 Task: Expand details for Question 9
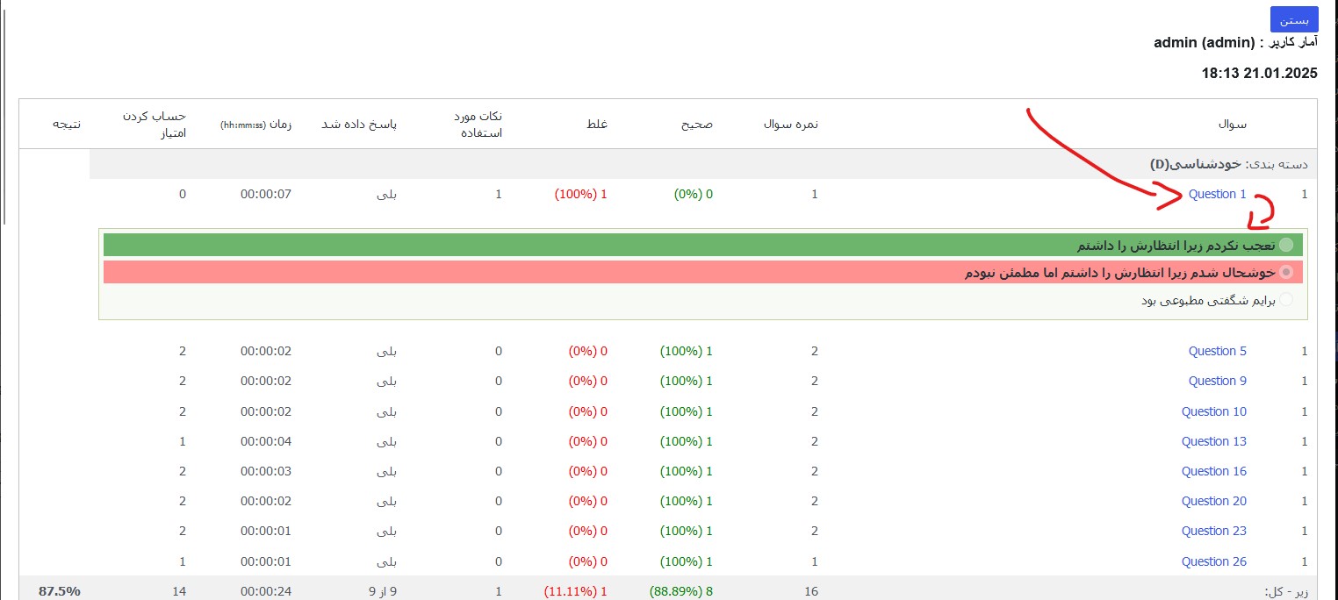click(x=1217, y=381)
